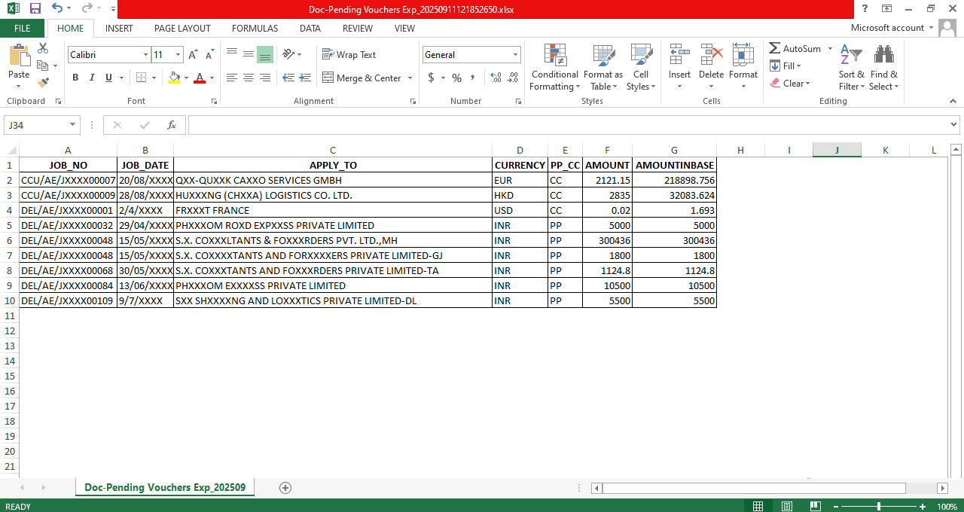964x512 pixels.
Task: Click the green FILE button
Action: [x=22, y=28]
